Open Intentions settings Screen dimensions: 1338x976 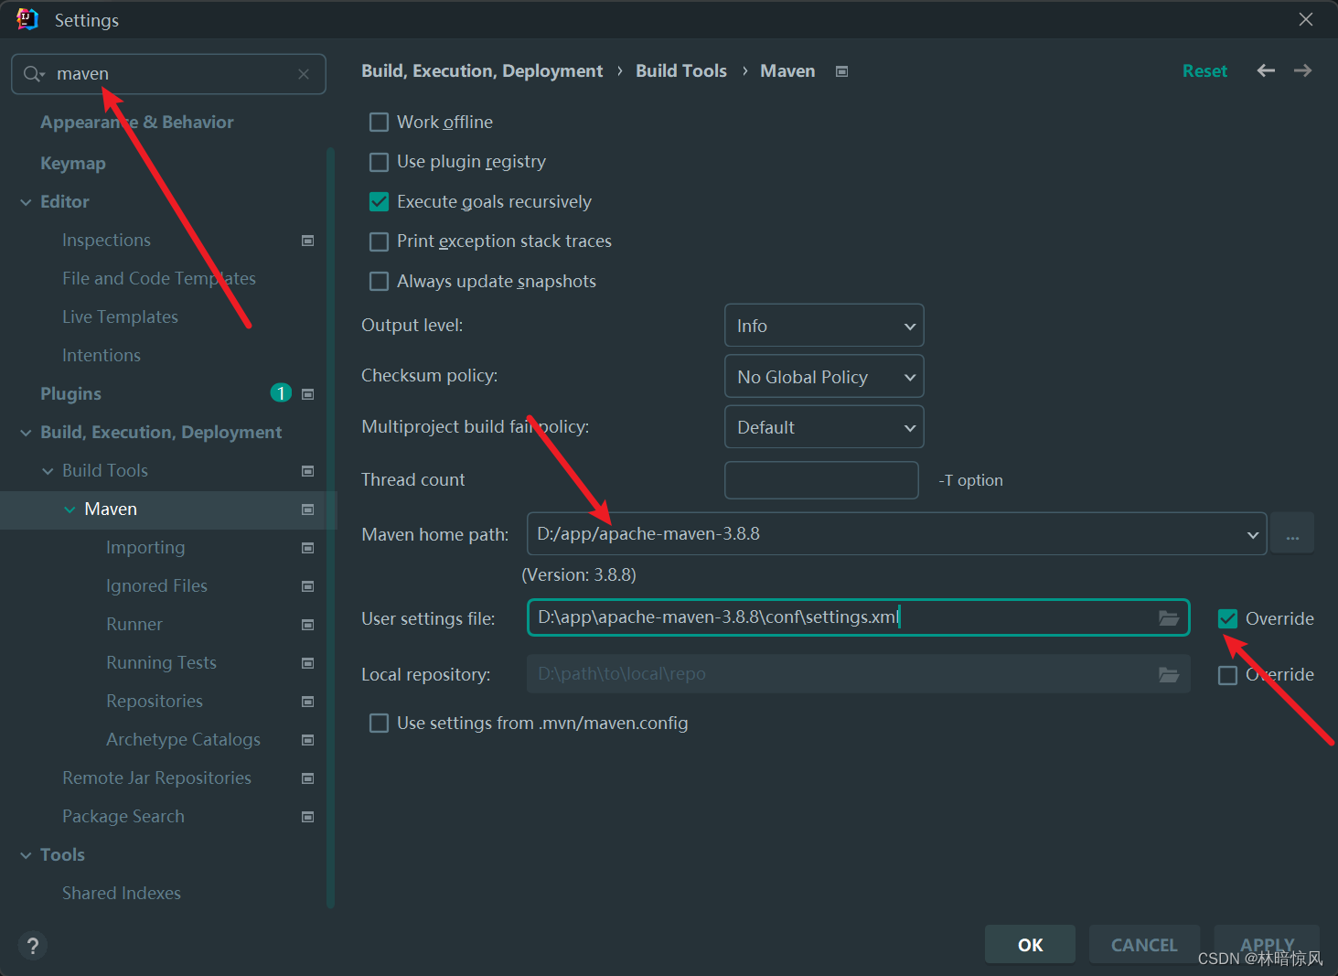102,356
